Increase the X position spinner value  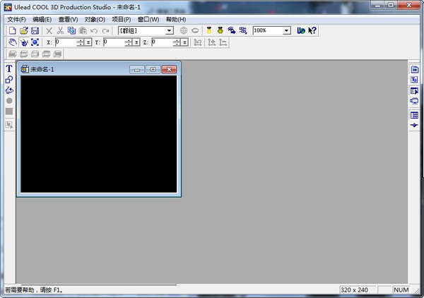click(x=80, y=40)
